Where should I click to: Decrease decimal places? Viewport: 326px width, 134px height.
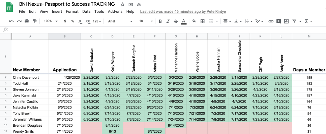tap(80, 21)
